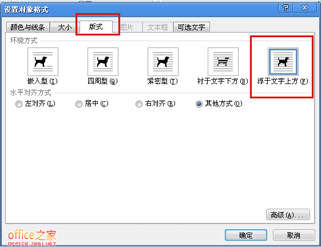Viewport: 321px width, 247px height.
Task: Select the 嵌入型 inline wrapping icon
Action: pos(43,62)
